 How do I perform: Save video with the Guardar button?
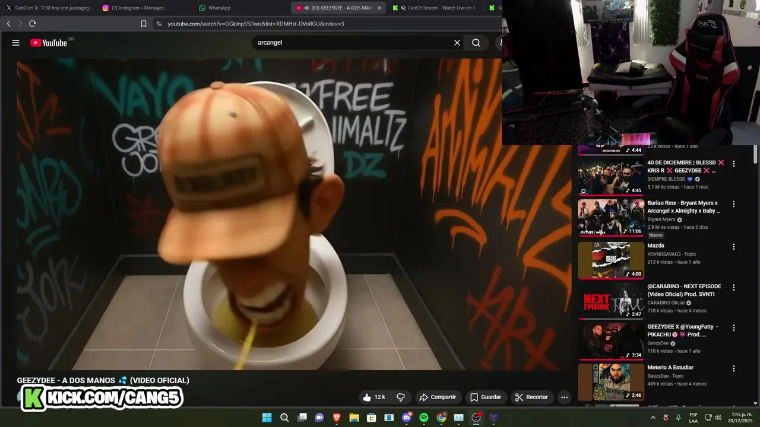(486, 397)
